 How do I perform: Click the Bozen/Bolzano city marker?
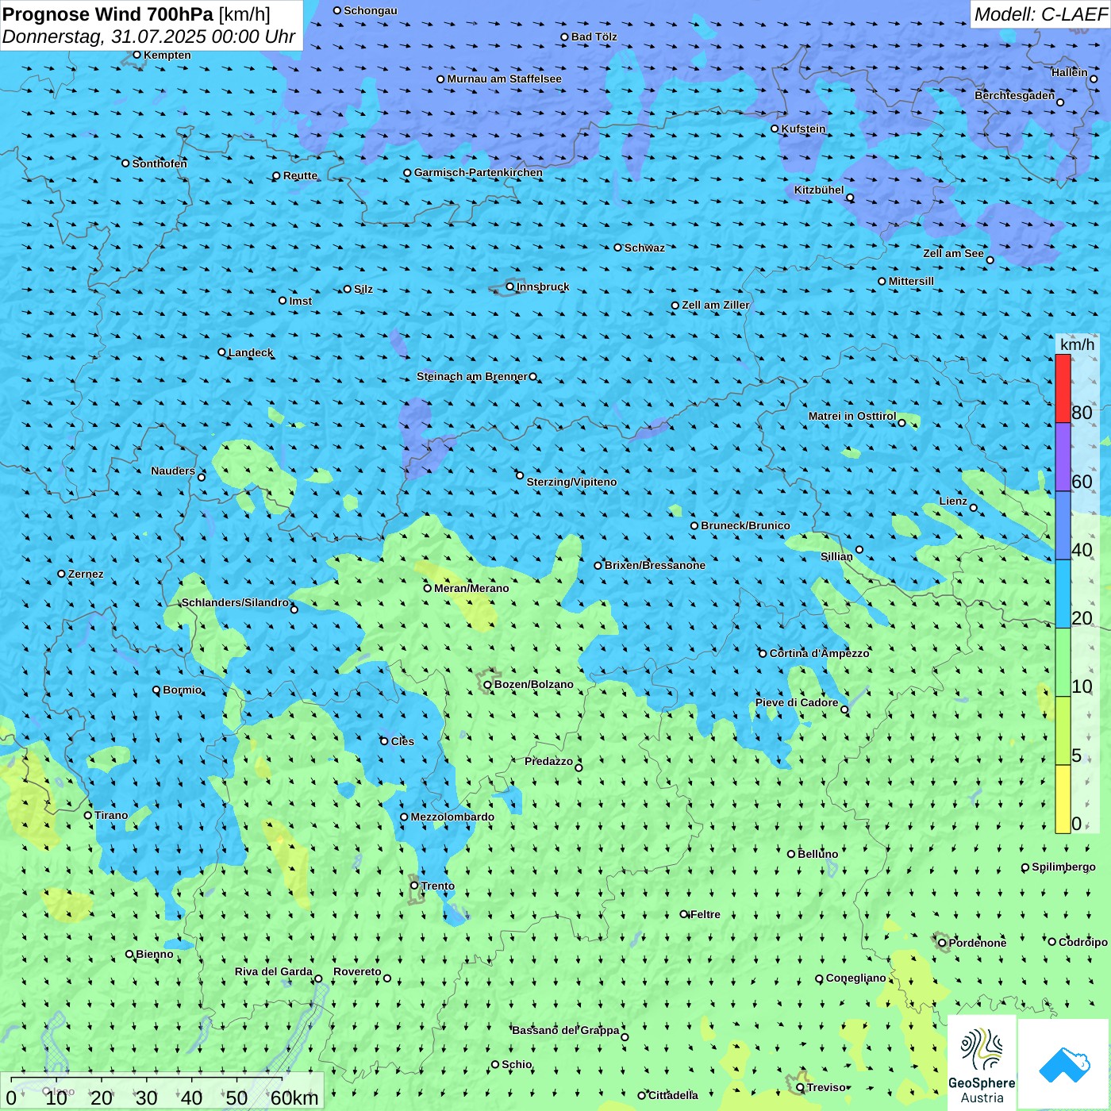[488, 685]
